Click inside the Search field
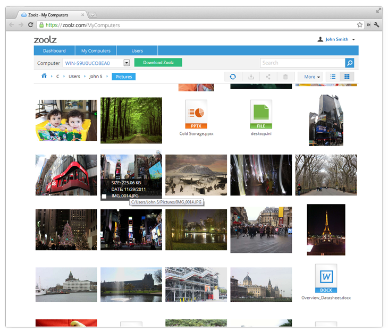388x332 pixels. click(302, 63)
